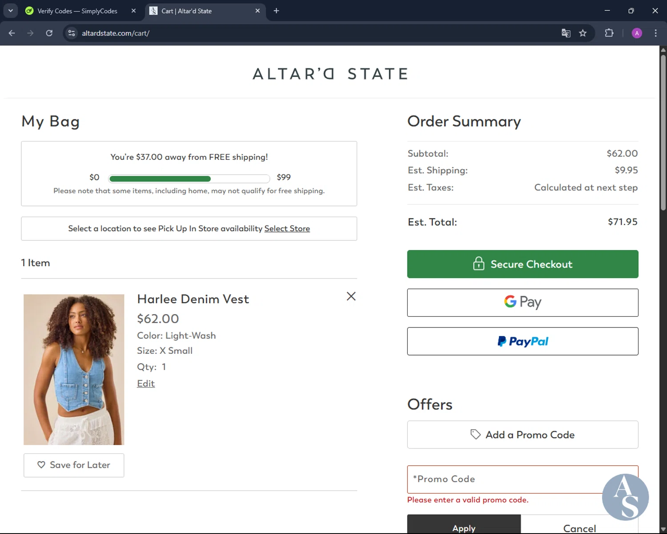Click the translate page icon
The height and width of the screenshot is (534, 667).
pos(566,33)
